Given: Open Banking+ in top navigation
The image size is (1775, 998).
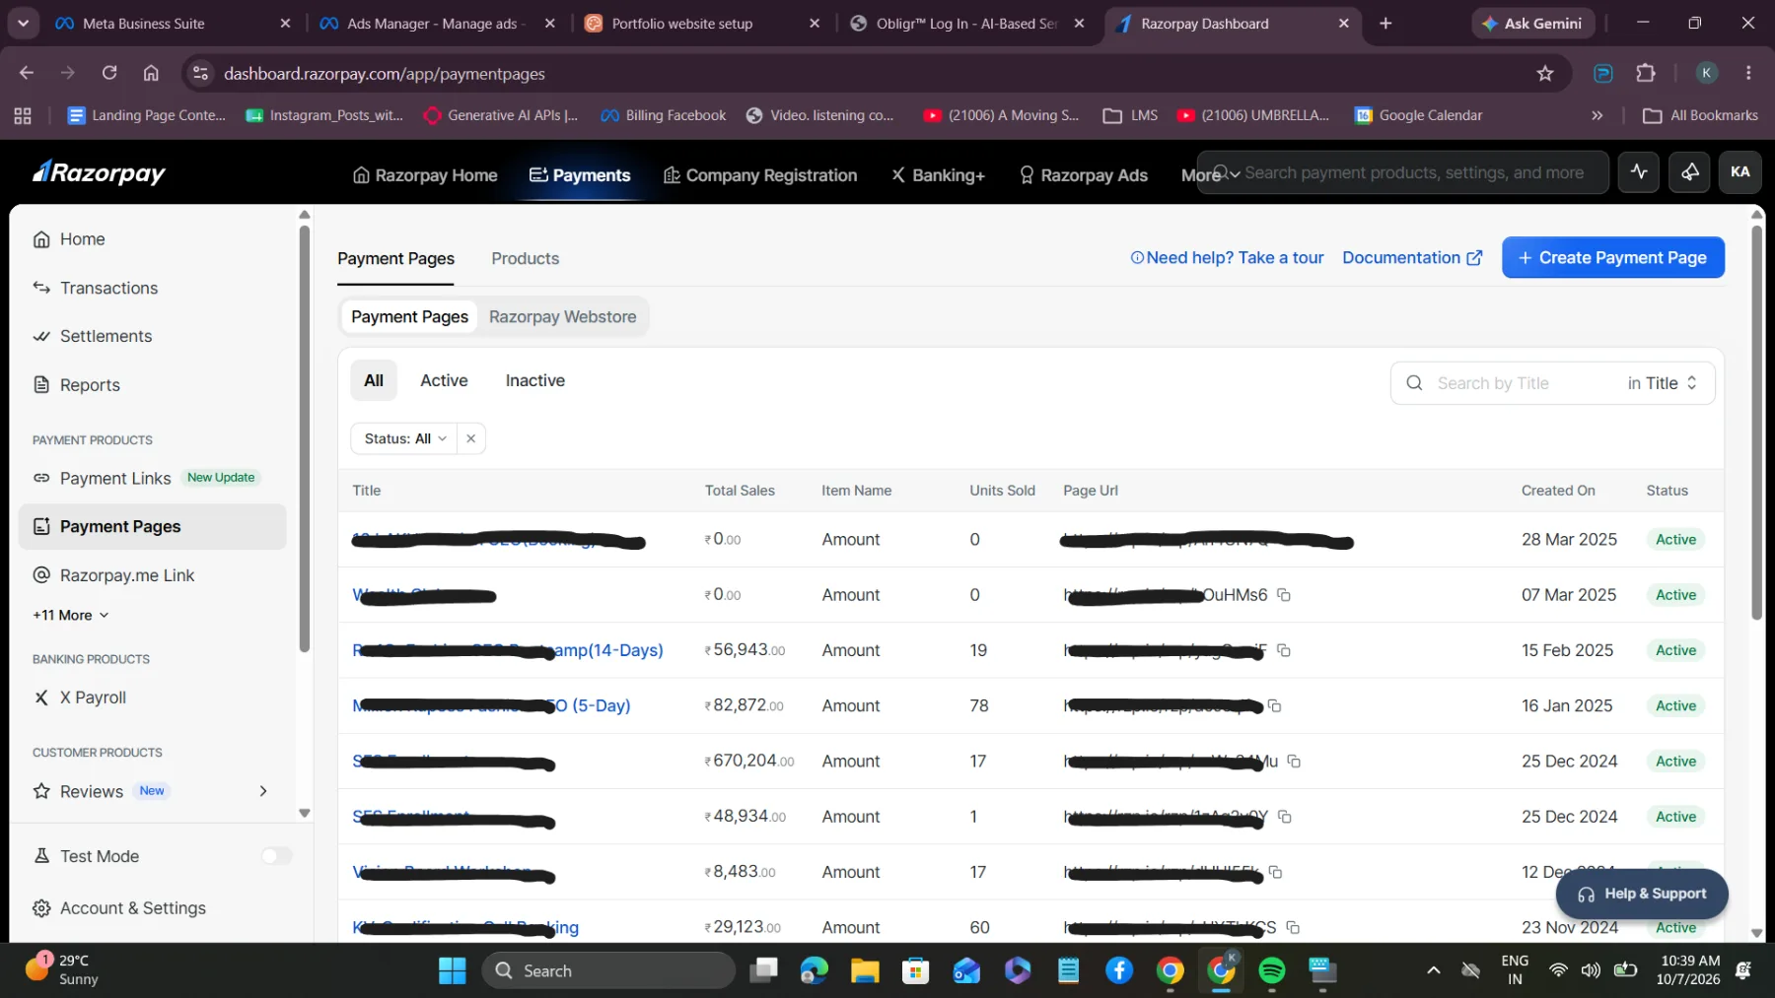Looking at the screenshot, I should (x=938, y=175).
